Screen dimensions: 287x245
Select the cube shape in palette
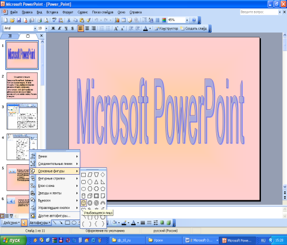pos(90,196)
